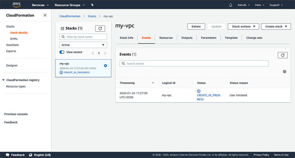Collapse the CloudFormation registry section

coord(4,80)
